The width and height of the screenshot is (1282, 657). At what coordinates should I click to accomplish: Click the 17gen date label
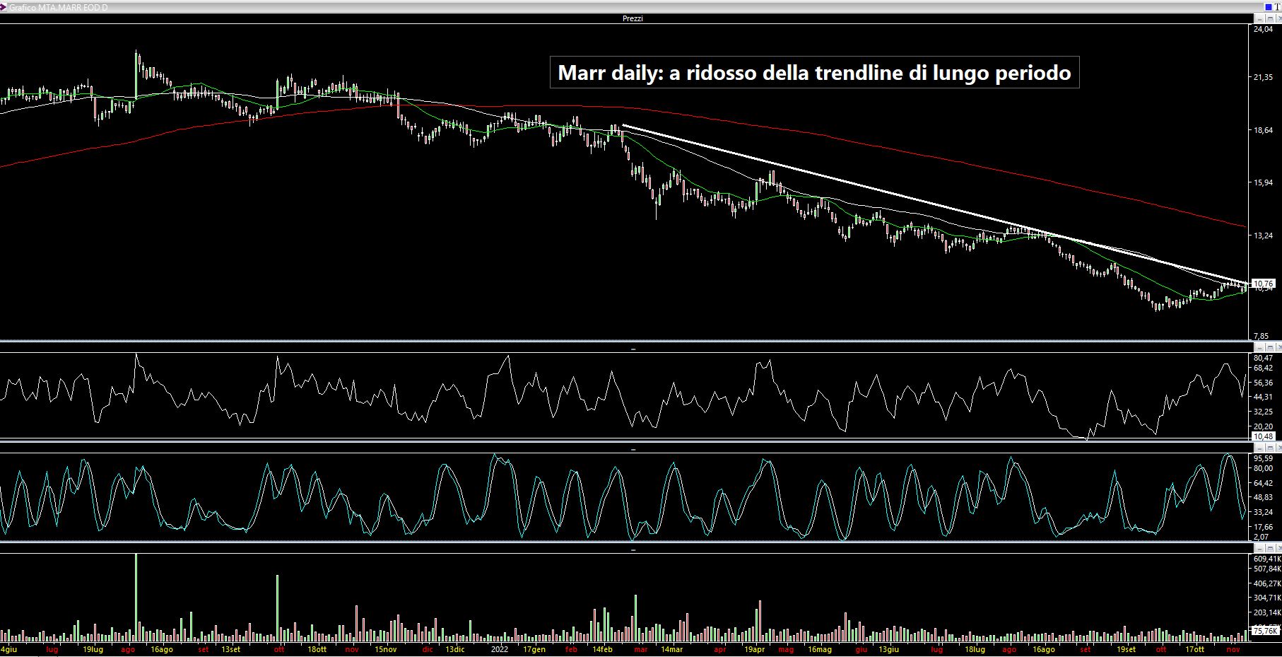coord(534,649)
